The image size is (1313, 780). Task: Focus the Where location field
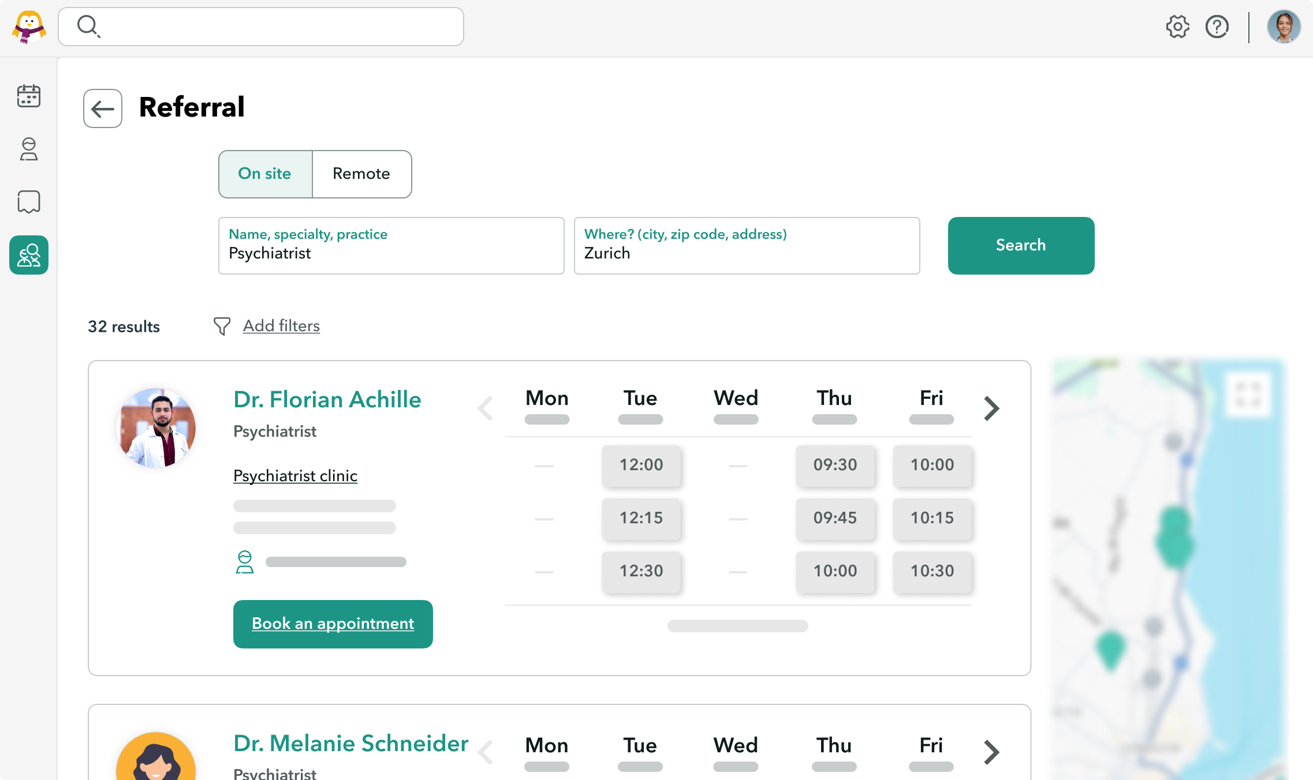tap(747, 246)
